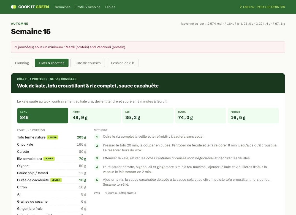Select the Sauce soja / tamari row
This screenshot has width=296, height=215.
tap(51, 173)
